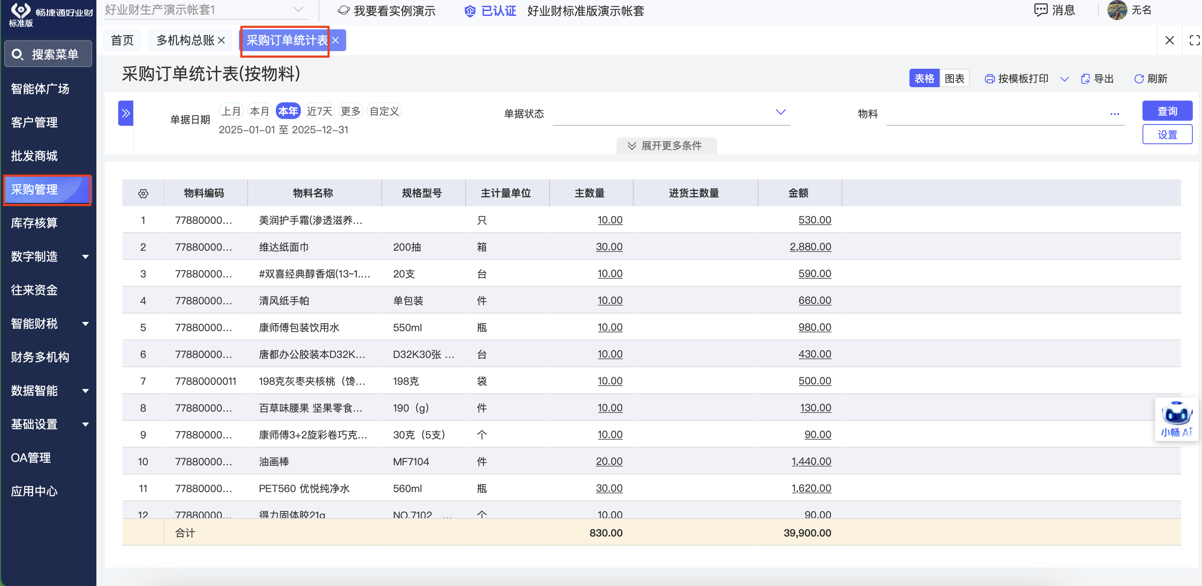This screenshot has width=1202, height=586.
Task: Click the 搜索菜单 search field
Action: (x=49, y=54)
